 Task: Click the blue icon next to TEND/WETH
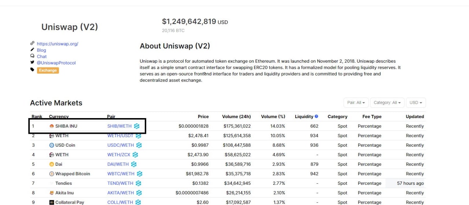pos(138,183)
